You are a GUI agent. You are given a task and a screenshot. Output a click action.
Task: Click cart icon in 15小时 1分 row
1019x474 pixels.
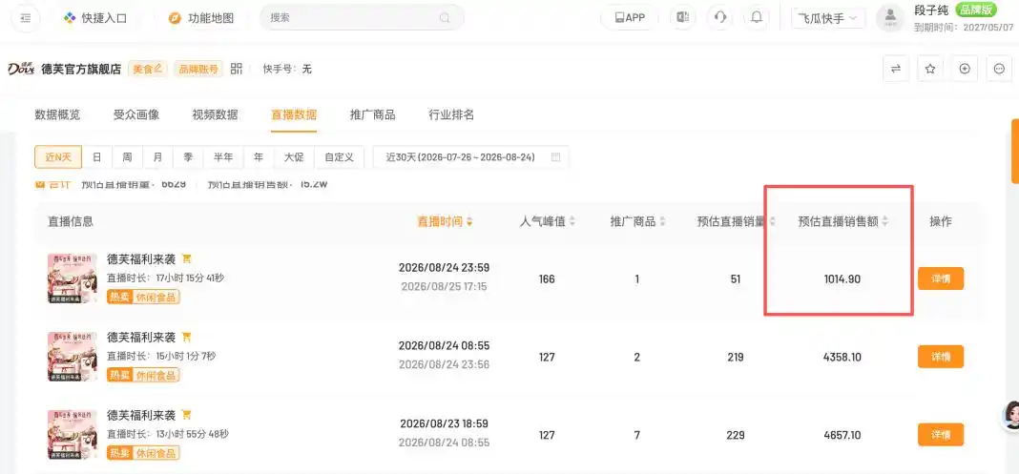point(186,337)
